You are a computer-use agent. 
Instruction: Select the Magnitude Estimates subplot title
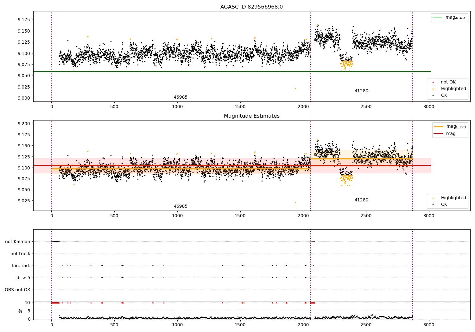click(251, 116)
